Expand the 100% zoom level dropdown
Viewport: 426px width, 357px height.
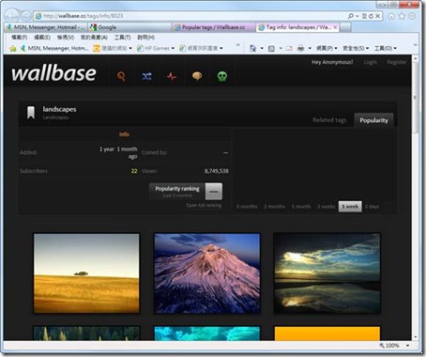pyautogui.click(x=407, y=346)
